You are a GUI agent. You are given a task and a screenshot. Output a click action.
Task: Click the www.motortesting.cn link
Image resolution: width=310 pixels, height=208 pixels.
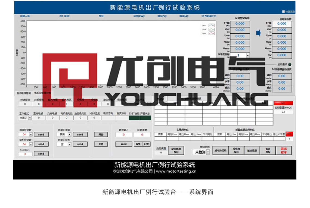tap(176, 171)
